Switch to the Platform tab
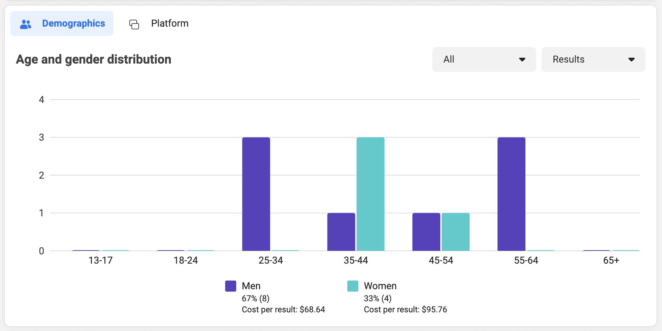This screenshot has height=331, width=662. (x=159, y=23)
